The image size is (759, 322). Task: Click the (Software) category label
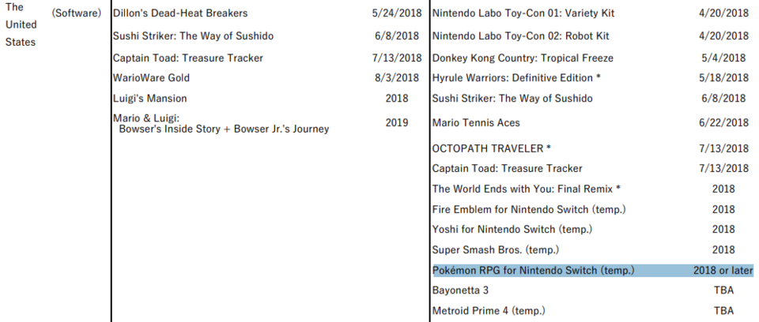(77, 13)
